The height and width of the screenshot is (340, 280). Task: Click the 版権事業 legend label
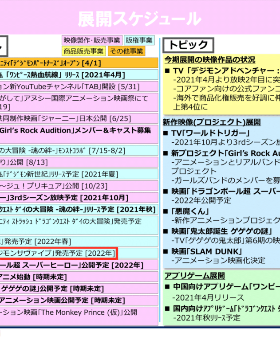tap(139, 40)
